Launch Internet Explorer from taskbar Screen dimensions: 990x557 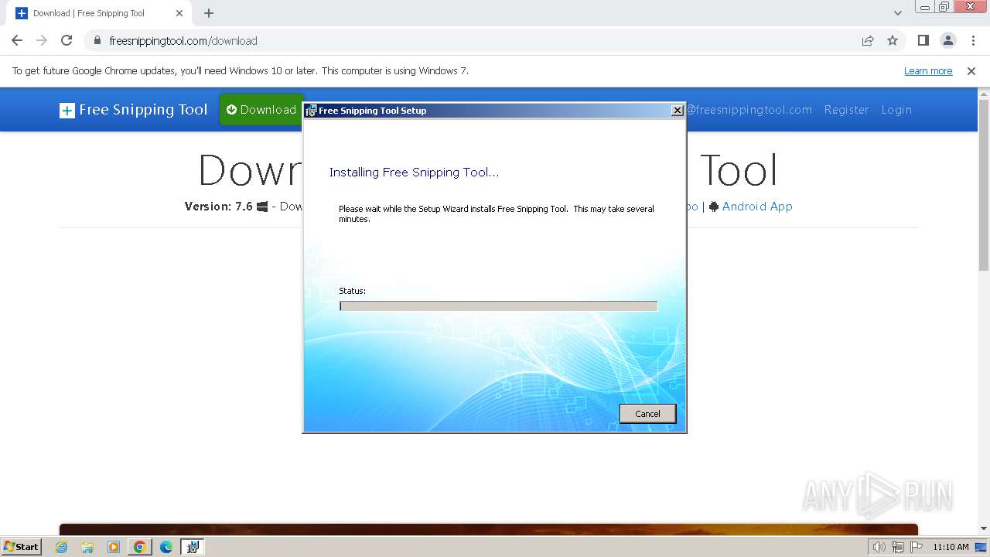(61, 547)
